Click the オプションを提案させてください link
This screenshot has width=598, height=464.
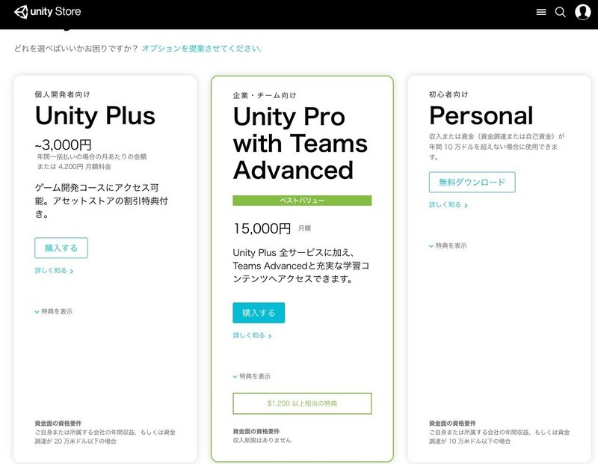pyautogui.click(x=201, y=49)
